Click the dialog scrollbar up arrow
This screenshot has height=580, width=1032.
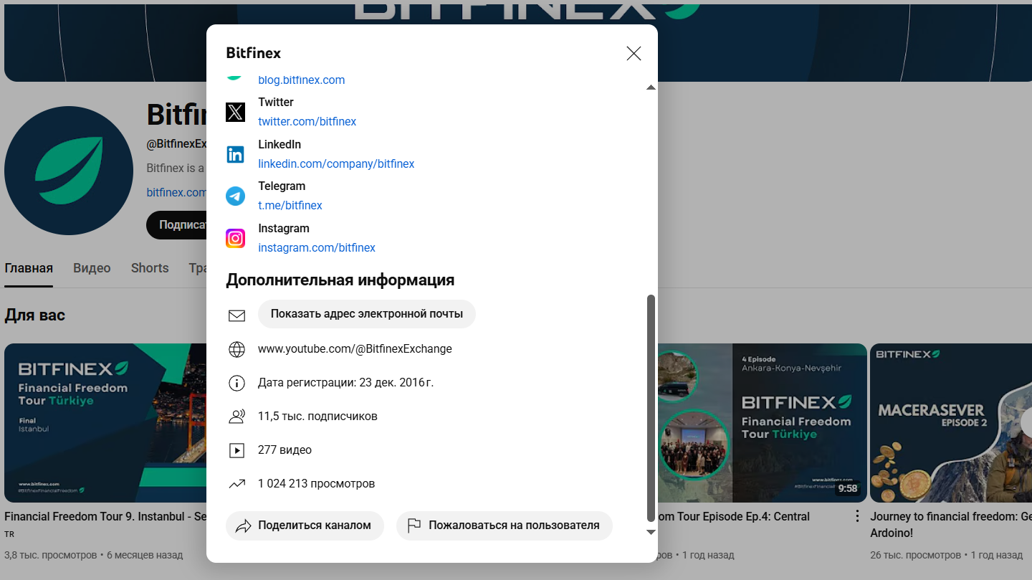pos(651,87)
